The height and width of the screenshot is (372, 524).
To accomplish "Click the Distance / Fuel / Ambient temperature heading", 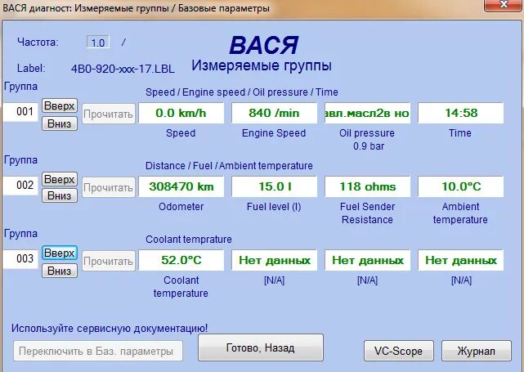I will pyautogui.click(x=229, y=166).
